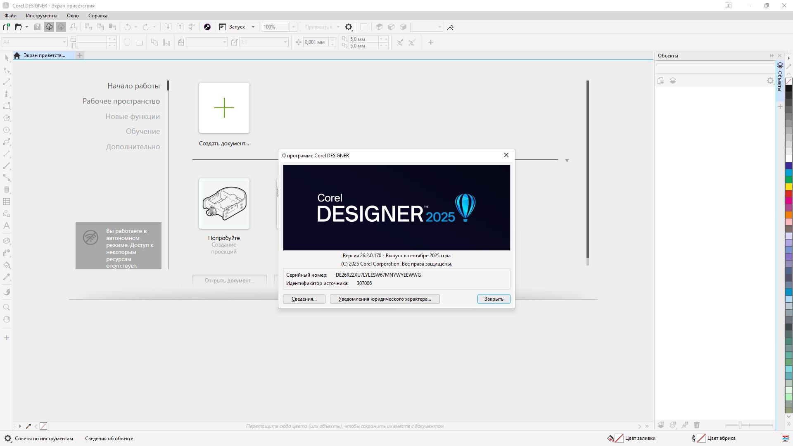
Task: Select the Pan hand tool
Action: (x=7, y=319)
